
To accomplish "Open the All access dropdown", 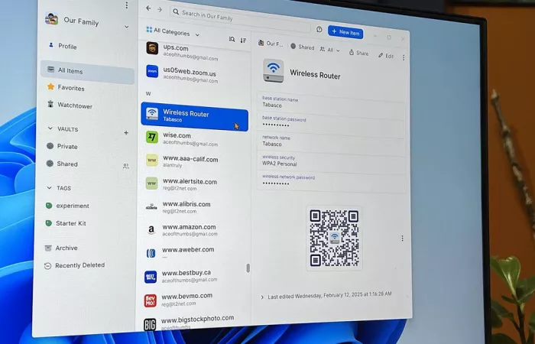I will pyautogui.click(x=330, y=50).
